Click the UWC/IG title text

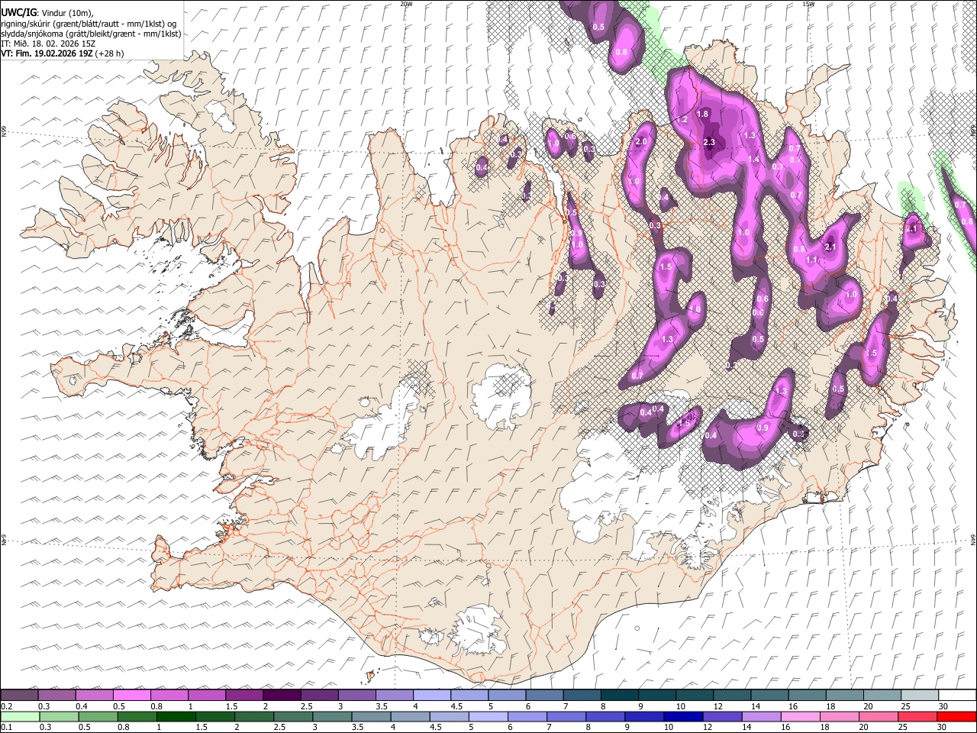pos(19,13)
